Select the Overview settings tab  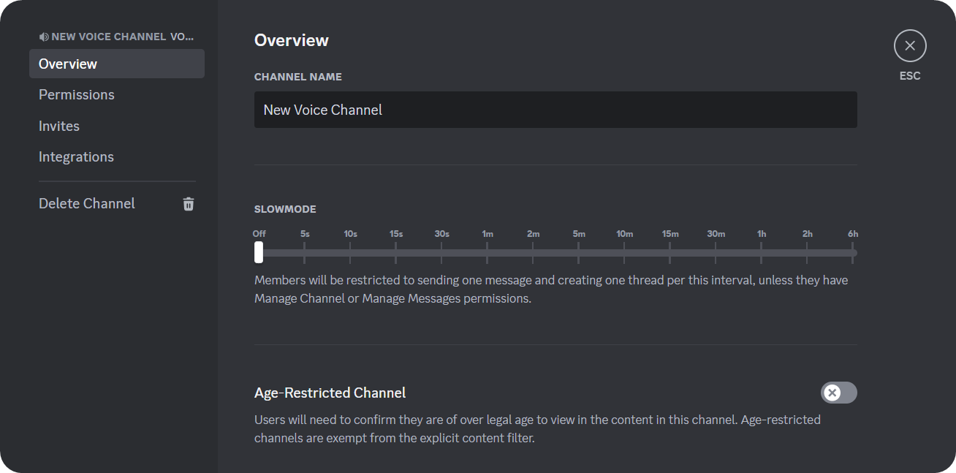click(67, 64)
